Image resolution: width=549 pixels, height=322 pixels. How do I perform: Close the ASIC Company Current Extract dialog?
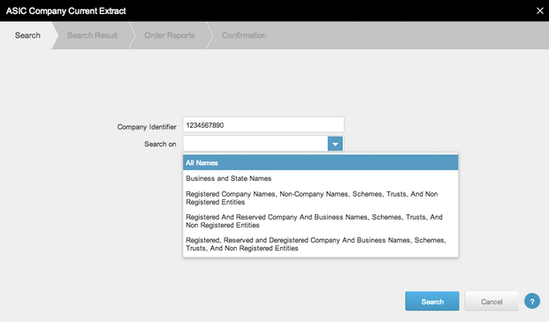click(x=539, y=11)
